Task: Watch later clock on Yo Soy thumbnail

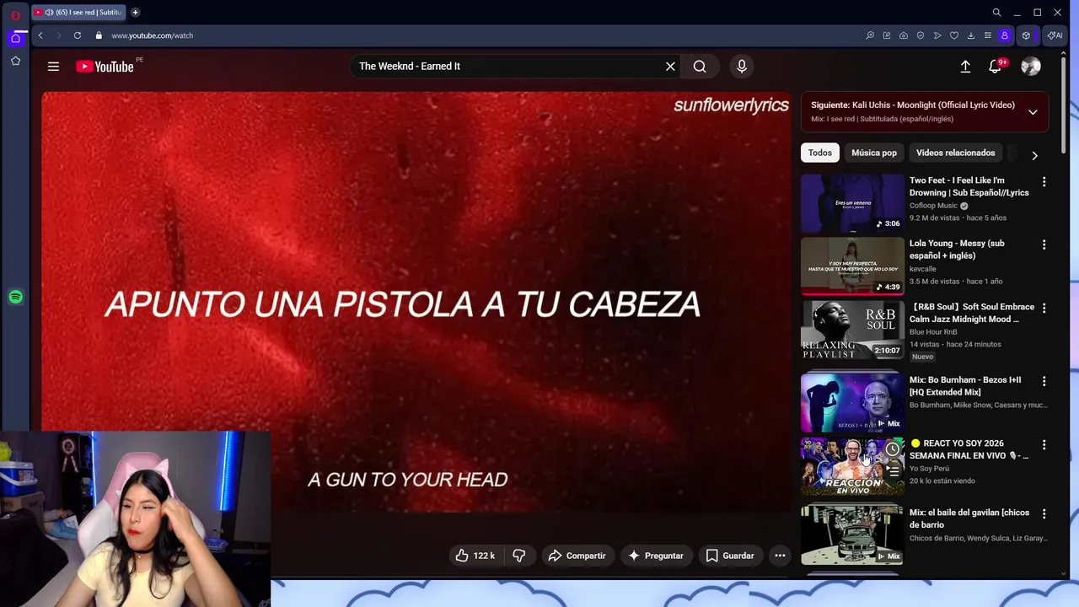Action: coord(893,449)
